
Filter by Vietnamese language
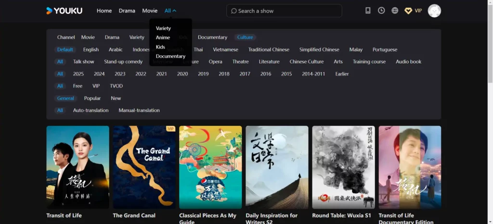click(225, 50)
